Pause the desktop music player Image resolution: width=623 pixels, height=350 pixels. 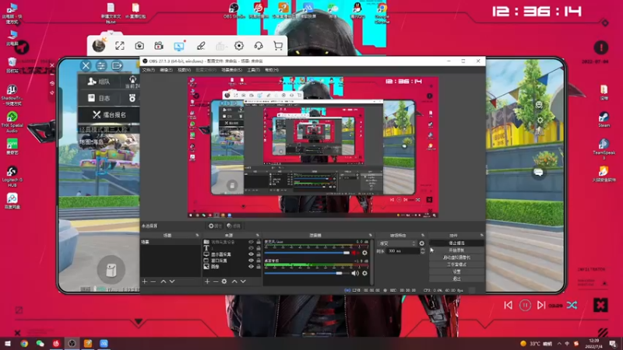click(525, 305)
